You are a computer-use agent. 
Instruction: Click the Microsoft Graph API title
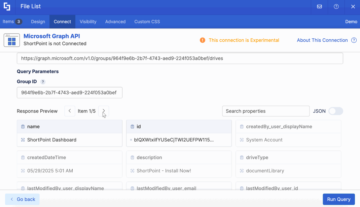click(52, 36)
